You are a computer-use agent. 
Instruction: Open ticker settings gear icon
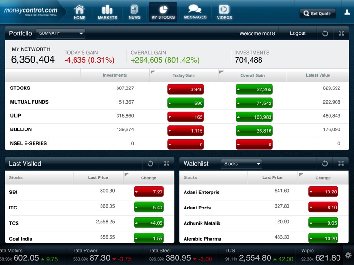(x=348, y=255)
